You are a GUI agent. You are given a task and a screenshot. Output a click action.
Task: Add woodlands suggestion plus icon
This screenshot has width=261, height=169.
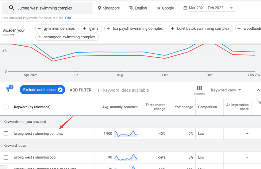239,28
